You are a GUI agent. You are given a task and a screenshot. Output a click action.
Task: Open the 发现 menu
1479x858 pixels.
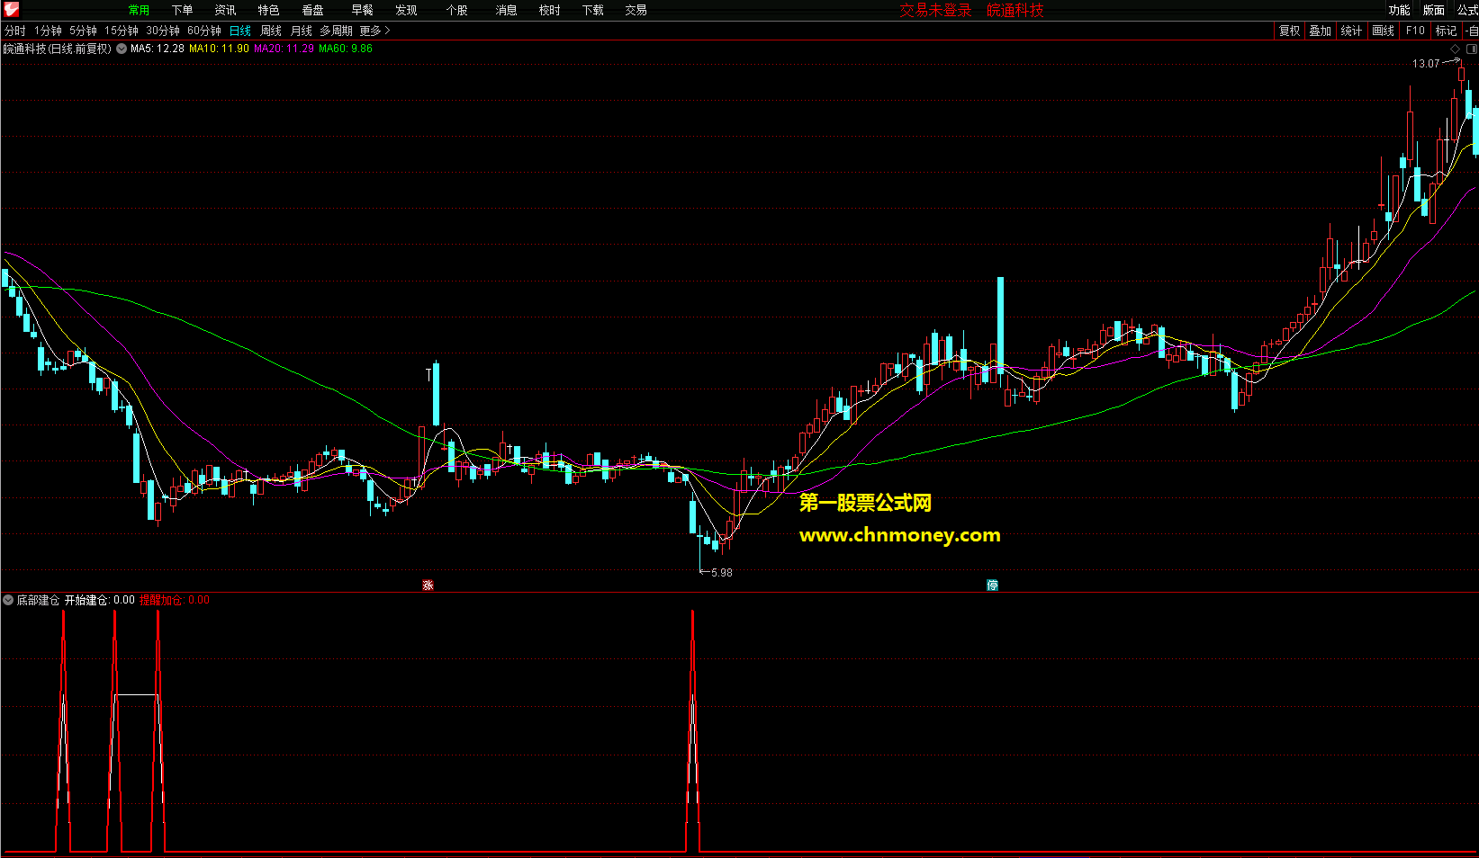coord(406,10)
